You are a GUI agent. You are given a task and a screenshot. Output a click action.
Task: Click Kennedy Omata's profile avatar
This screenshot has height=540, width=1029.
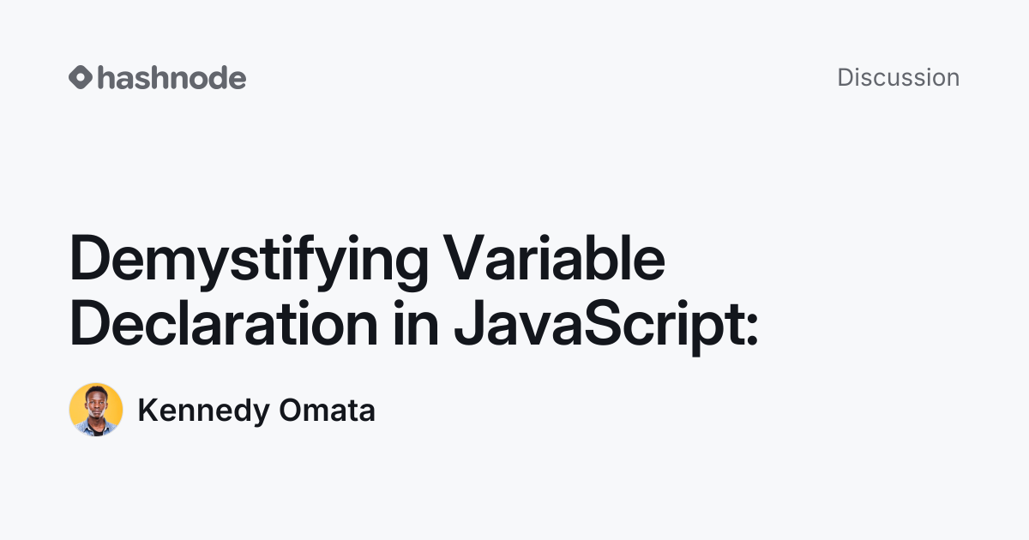96,410
